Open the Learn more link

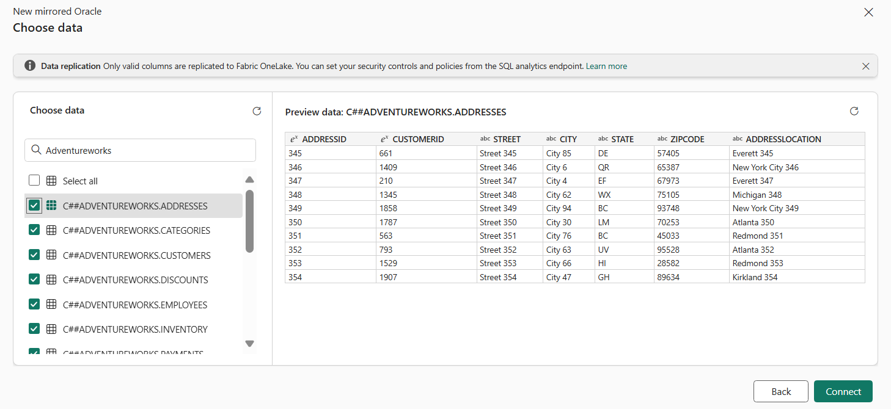[606, 66]
